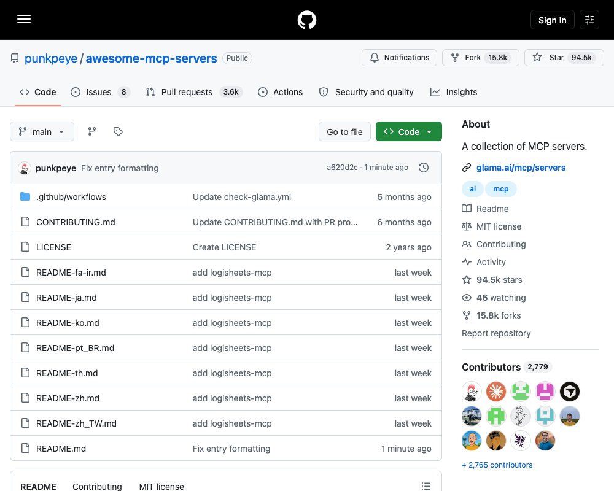Open the Insights tab
This screenshot has height=491, width=614.
454,92
